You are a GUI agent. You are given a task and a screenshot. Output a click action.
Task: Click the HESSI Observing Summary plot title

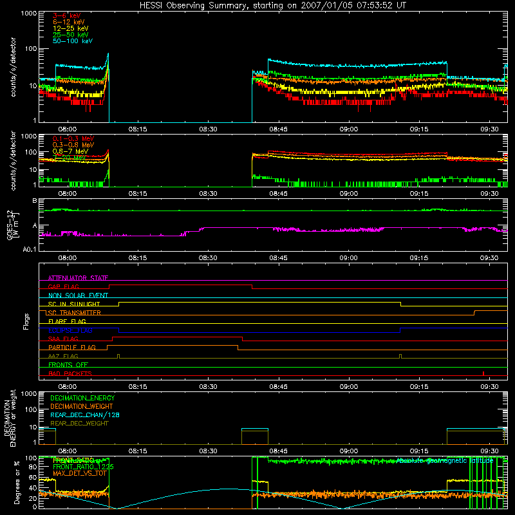[273, 5]
